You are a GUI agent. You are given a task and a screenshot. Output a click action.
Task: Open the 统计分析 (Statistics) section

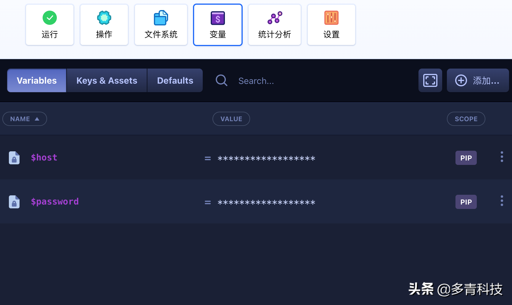[275, 25]
